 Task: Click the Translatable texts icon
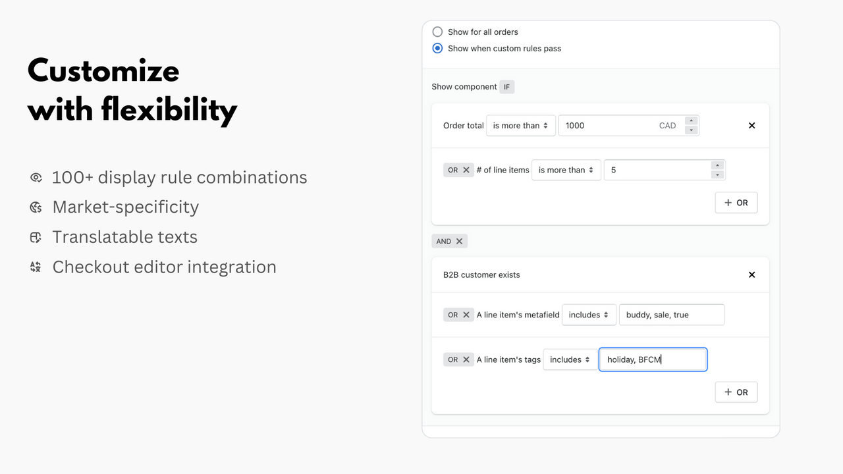(35, 236)
